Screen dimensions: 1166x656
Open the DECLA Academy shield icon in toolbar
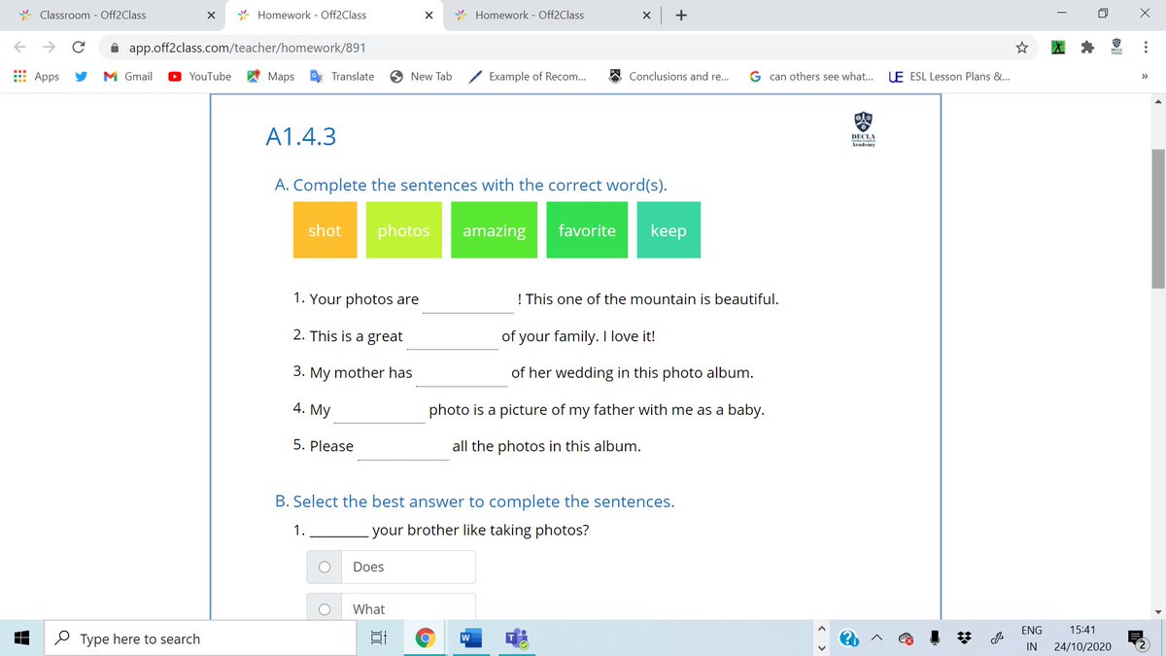point(1117,46)
